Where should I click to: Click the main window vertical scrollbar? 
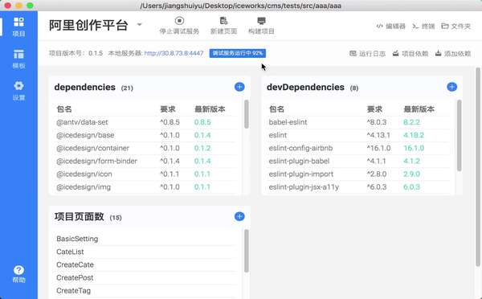(478, 167)
